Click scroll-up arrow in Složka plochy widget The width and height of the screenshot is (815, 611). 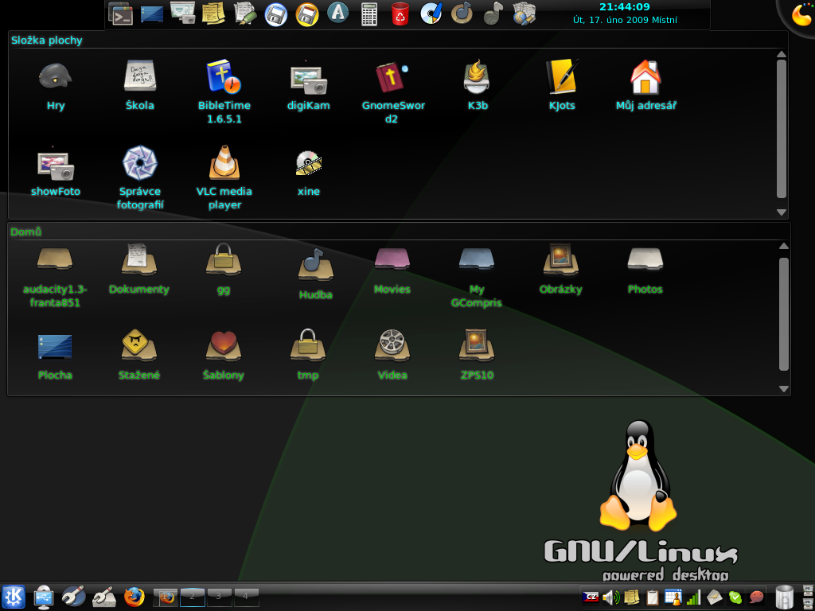(782, 54)
